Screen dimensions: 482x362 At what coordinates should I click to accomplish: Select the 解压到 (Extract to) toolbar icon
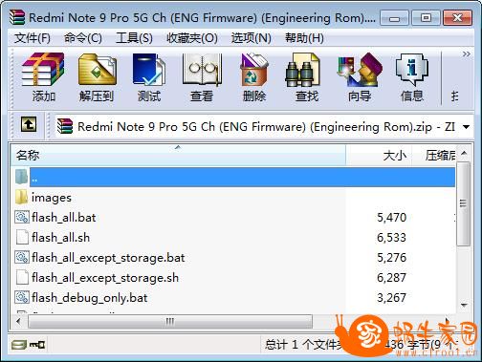point(97,77)
